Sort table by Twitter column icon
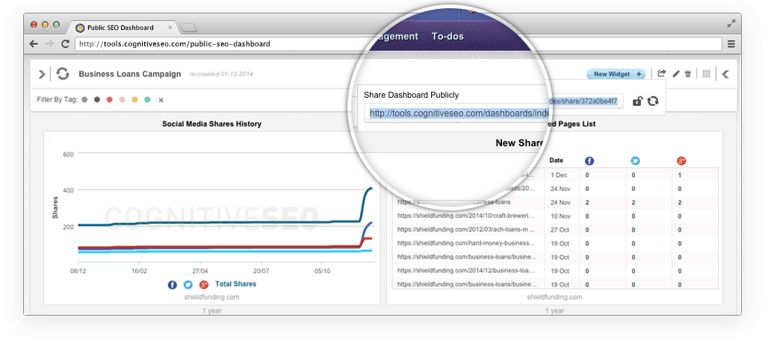765x338 pixels. (635, 160)
